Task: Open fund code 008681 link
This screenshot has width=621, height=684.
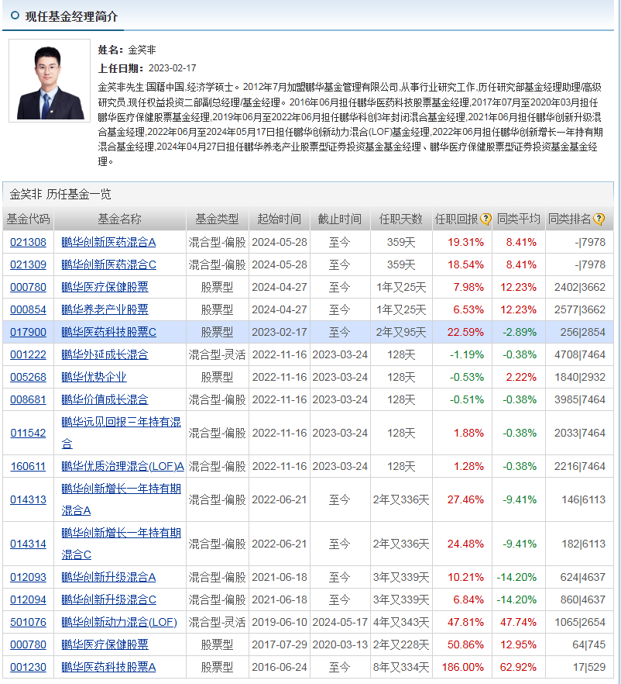Action: pyautogui.click(x=28, y=399)
